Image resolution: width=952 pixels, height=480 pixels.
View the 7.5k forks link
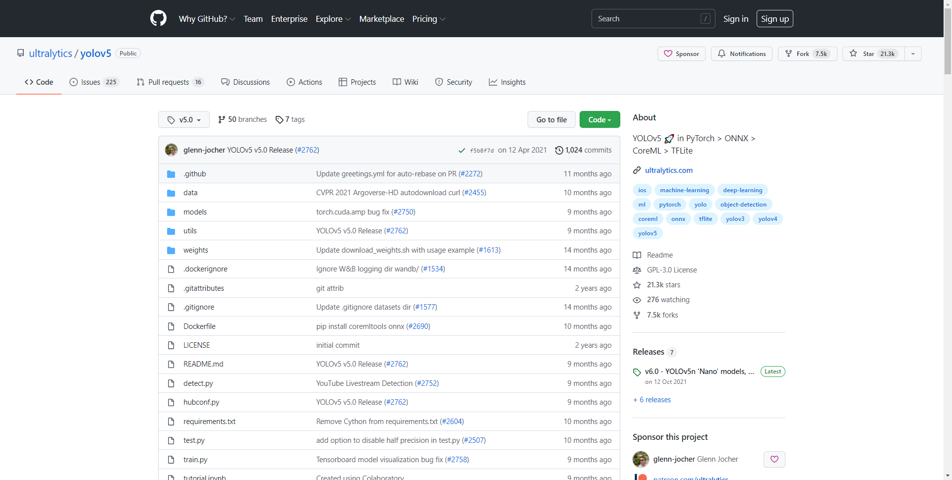tap(656, 315)
